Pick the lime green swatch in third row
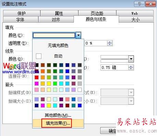Viewport: 157px width, 136px height. (49, 77)
